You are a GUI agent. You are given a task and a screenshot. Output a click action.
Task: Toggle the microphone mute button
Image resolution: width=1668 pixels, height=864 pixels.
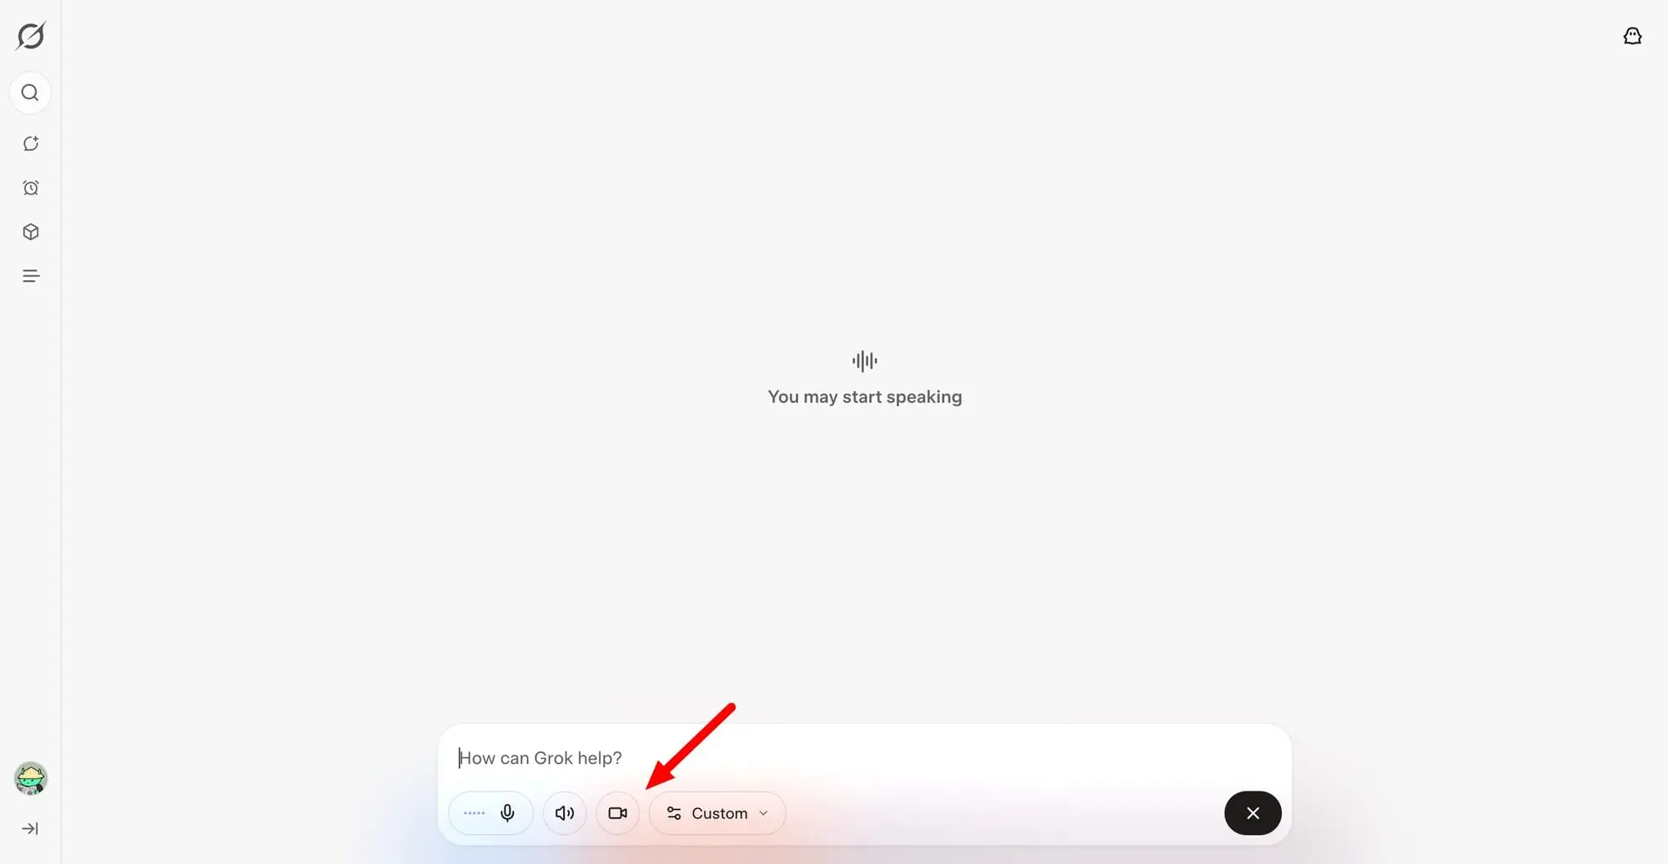coord(507,813)
